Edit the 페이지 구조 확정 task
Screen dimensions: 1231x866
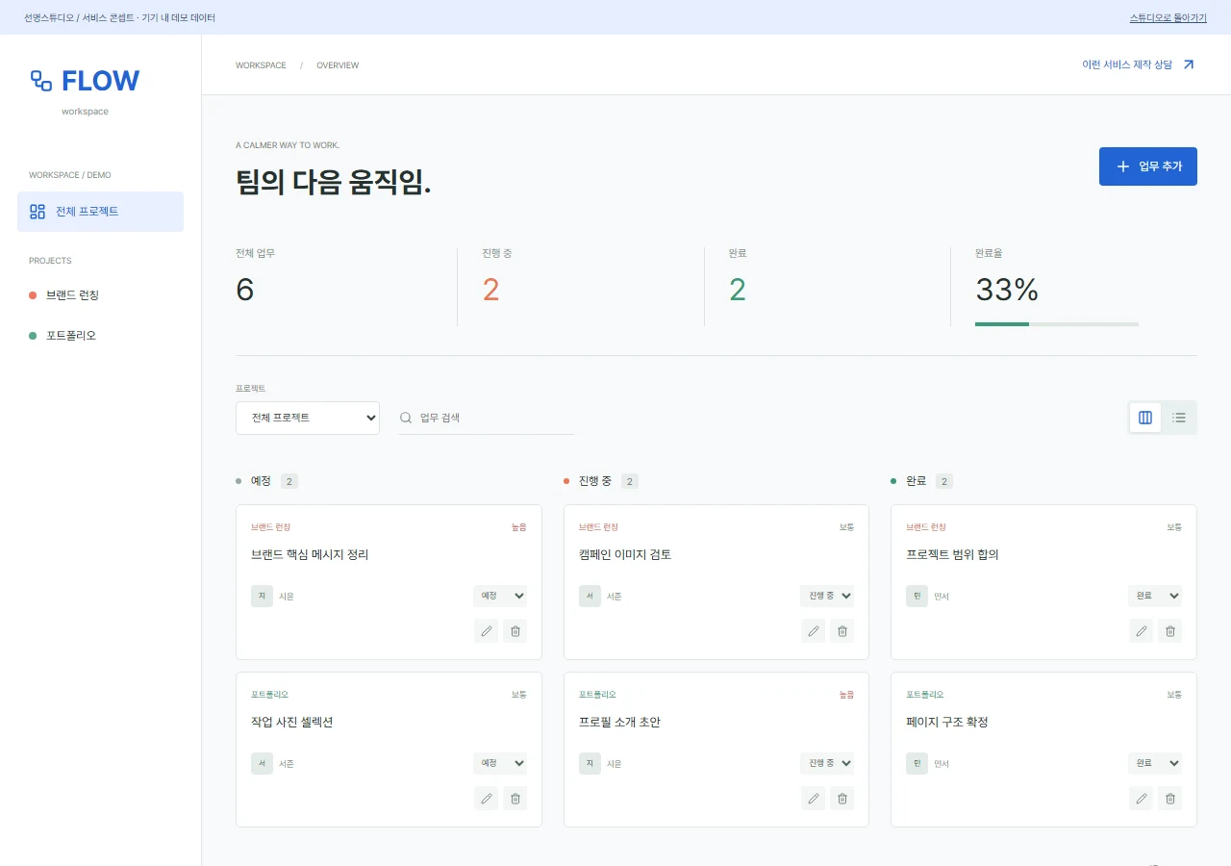tap(1142, 799)
